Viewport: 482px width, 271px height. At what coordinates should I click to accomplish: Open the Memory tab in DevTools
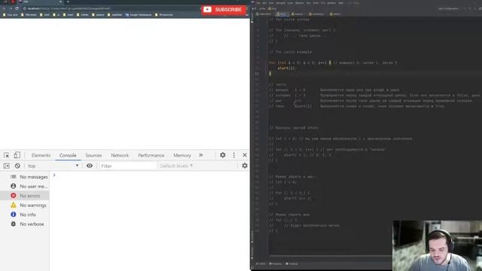coord(182,156)
